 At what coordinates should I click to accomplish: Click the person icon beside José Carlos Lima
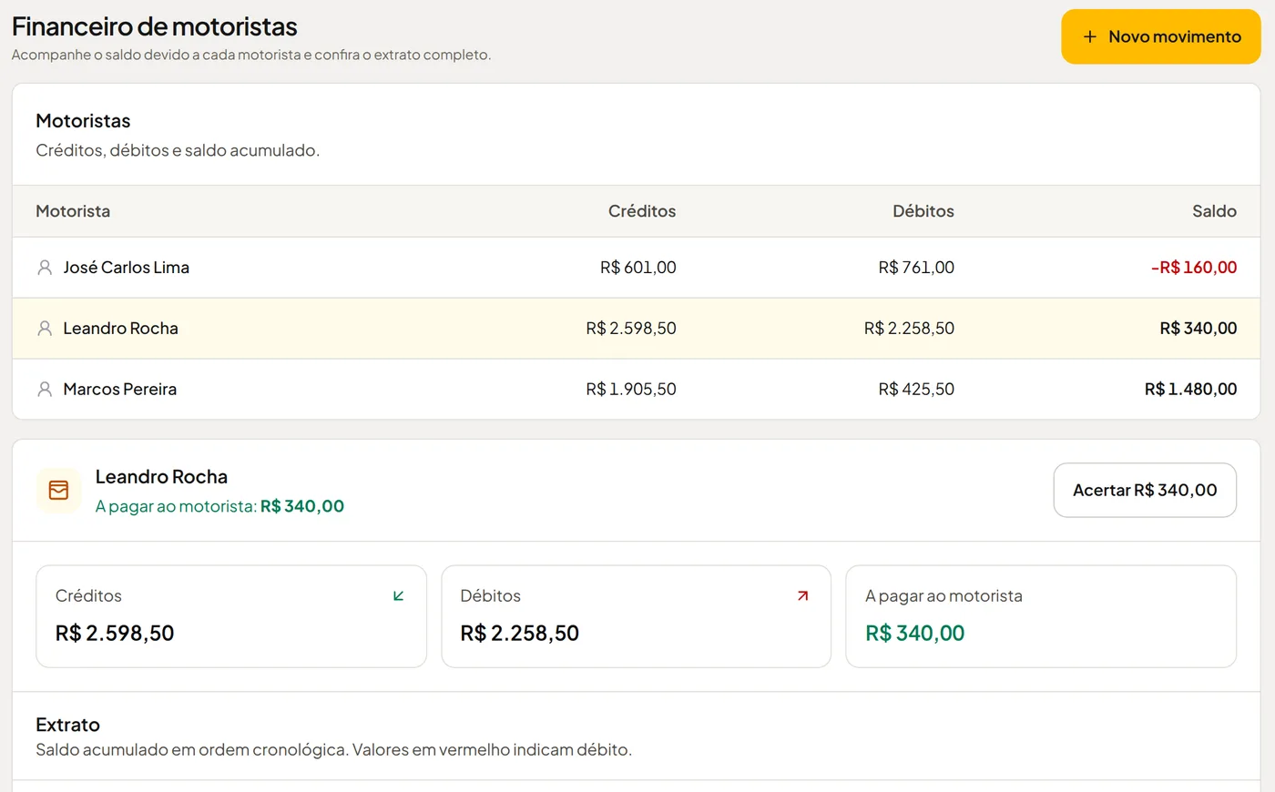click(x=45, y=268)
